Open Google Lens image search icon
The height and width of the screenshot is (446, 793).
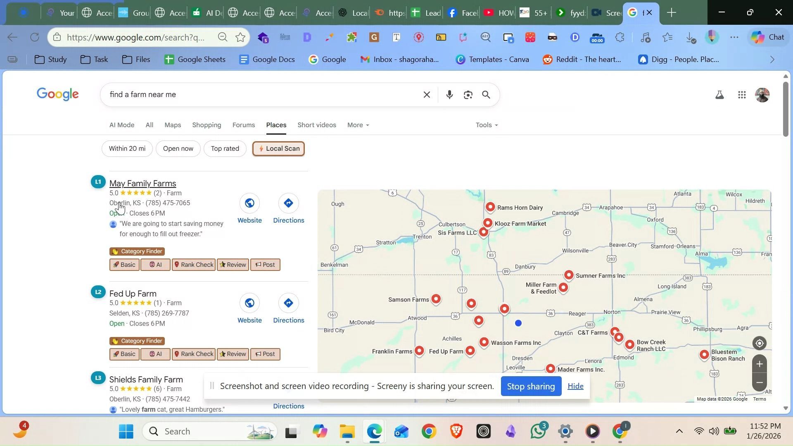click(x=468, y=95)
